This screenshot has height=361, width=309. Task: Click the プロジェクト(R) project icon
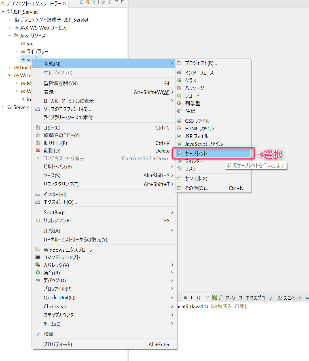(179, 63)
